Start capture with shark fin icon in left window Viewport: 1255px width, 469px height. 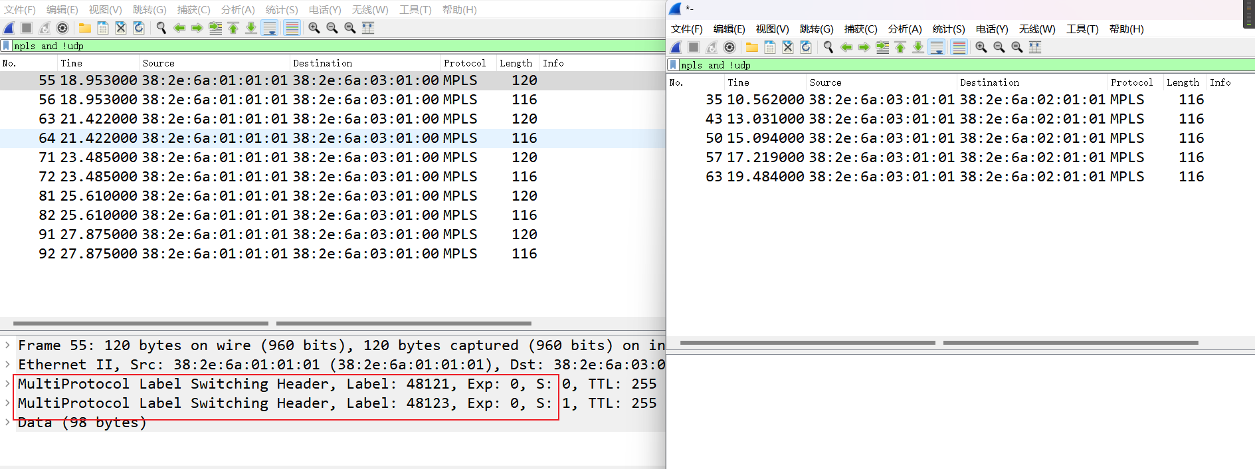click(9, 28)
